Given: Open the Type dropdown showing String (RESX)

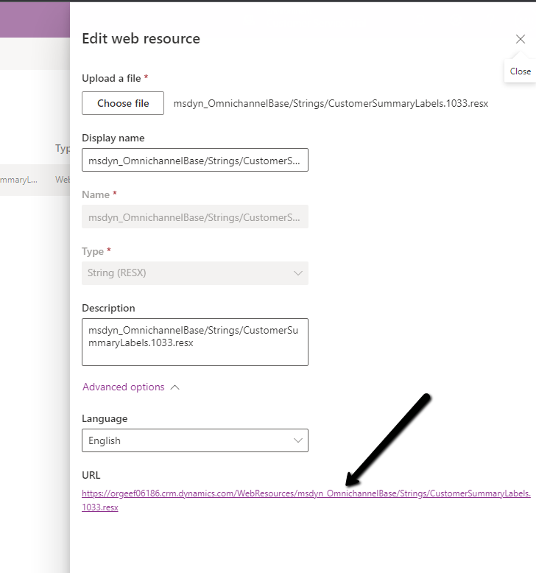Looking at the screenshot, I should 194,273.
